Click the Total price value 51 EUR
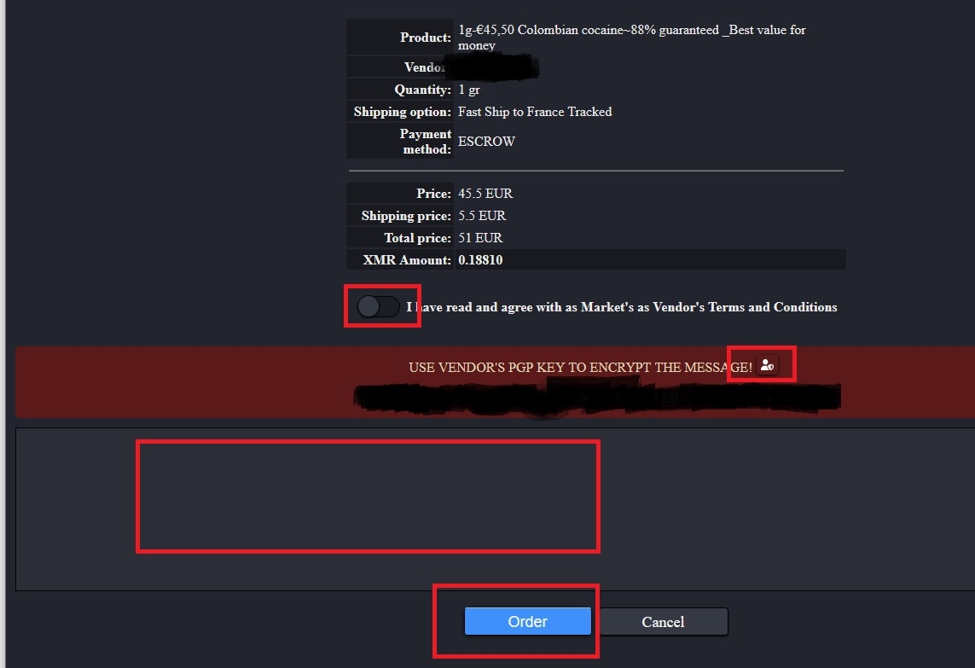Viewport: 975px width, 668px height. (x=480, y=238)
